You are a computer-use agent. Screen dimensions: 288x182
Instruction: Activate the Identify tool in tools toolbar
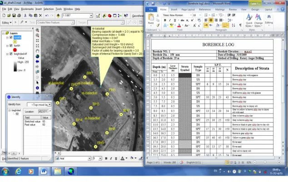37,88
